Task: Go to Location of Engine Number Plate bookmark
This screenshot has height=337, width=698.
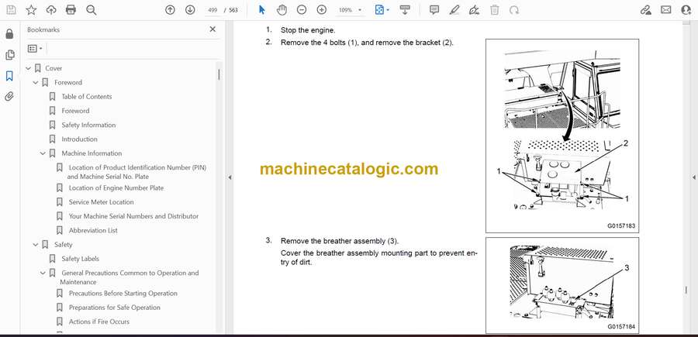Action: 116,188
